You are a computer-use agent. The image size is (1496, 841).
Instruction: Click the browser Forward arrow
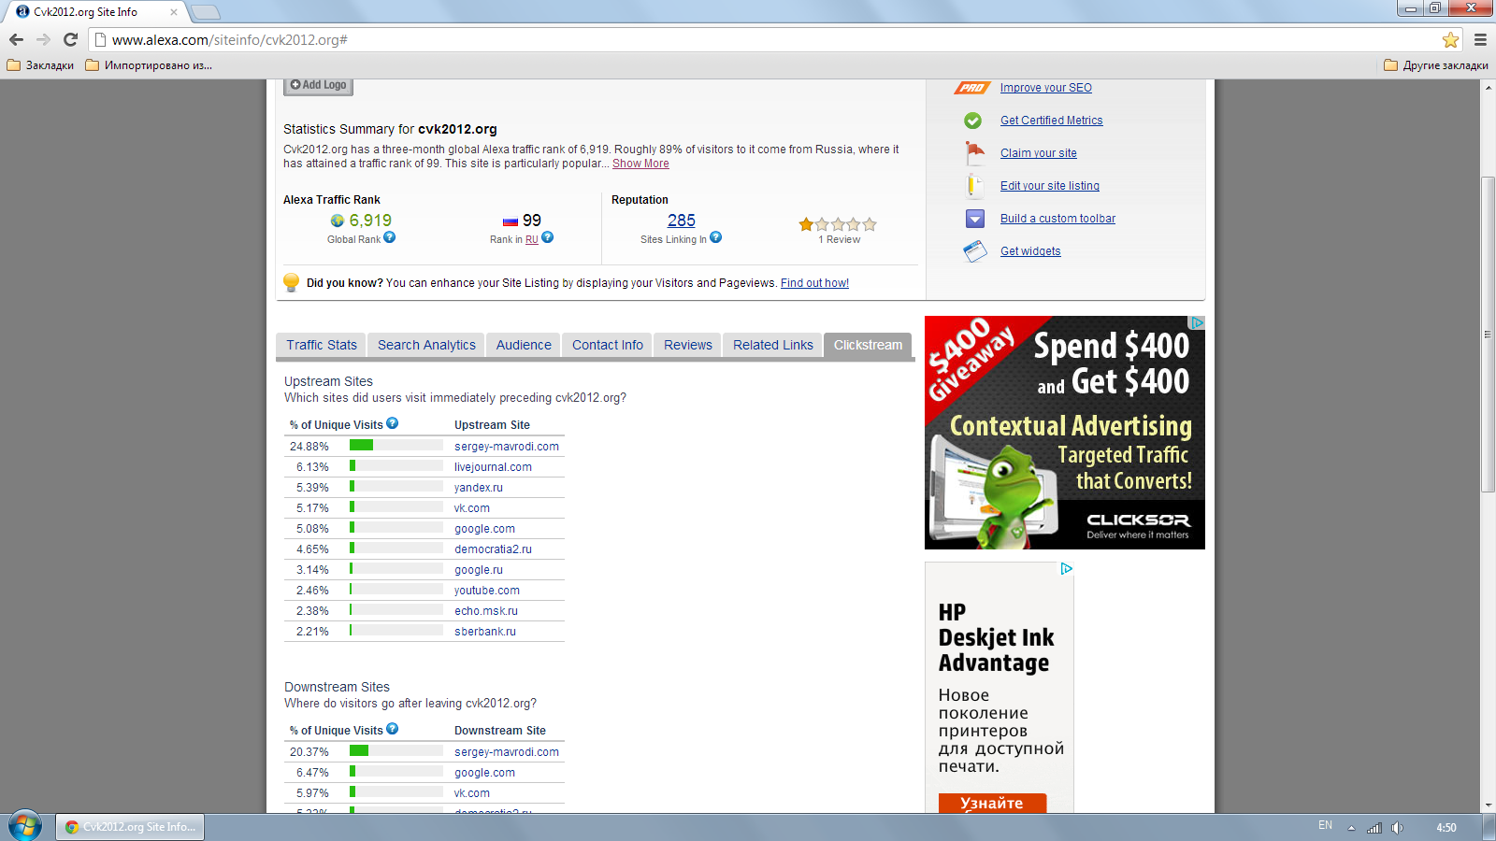[43, 39]
